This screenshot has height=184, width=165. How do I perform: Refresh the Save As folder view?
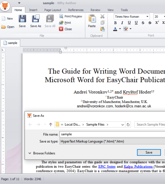[128, 125]
